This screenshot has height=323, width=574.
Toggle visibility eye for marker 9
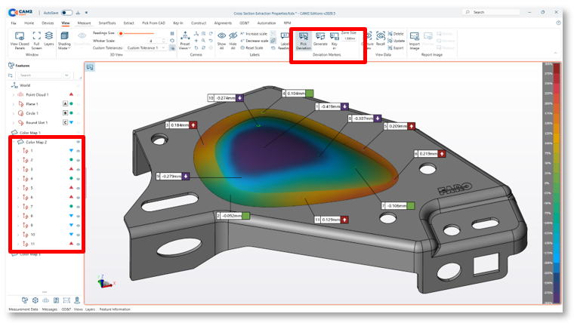pyautogui.click(x=78, y=226)
